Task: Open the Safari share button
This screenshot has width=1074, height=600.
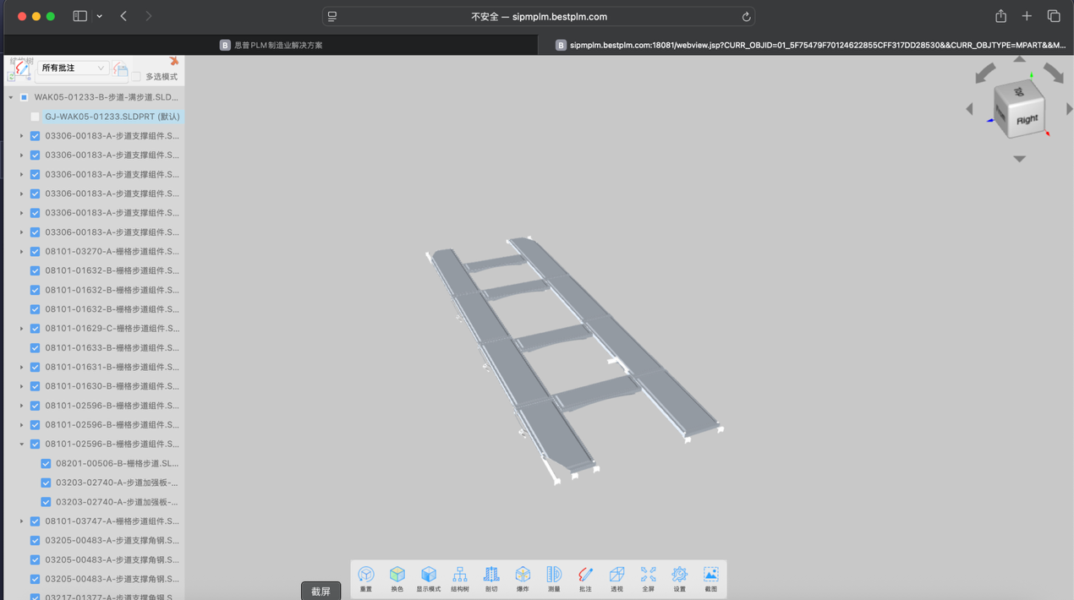Action: click(1000, 16)
